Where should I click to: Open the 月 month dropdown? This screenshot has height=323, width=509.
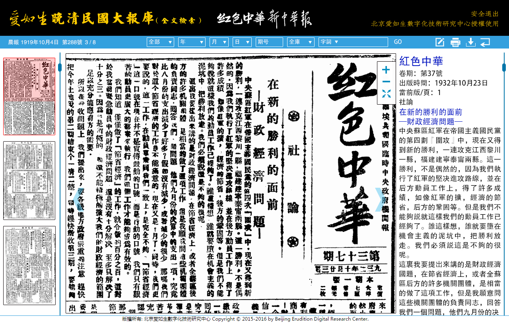(219, 41)
